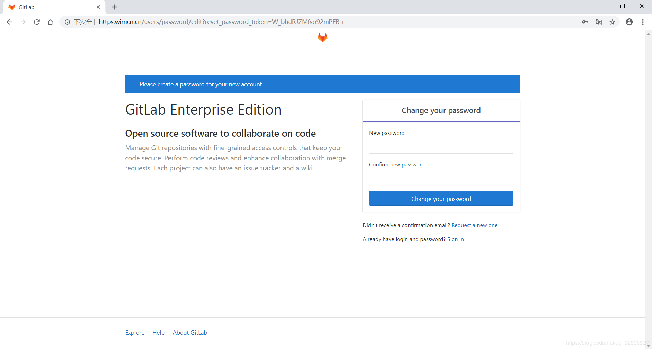The image size is (652, 349).
Task: Go back to previous page
Action: click(x=10, y=22)
